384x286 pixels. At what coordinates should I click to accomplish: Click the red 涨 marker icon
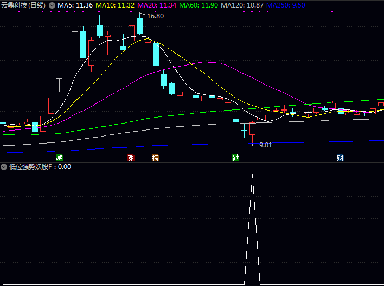pos(131,158)
